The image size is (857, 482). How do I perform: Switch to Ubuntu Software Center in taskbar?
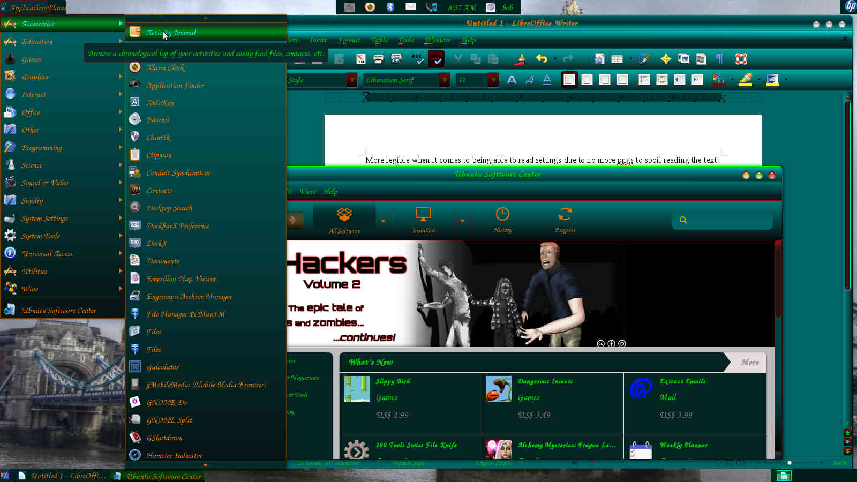(x=157, y=476)
